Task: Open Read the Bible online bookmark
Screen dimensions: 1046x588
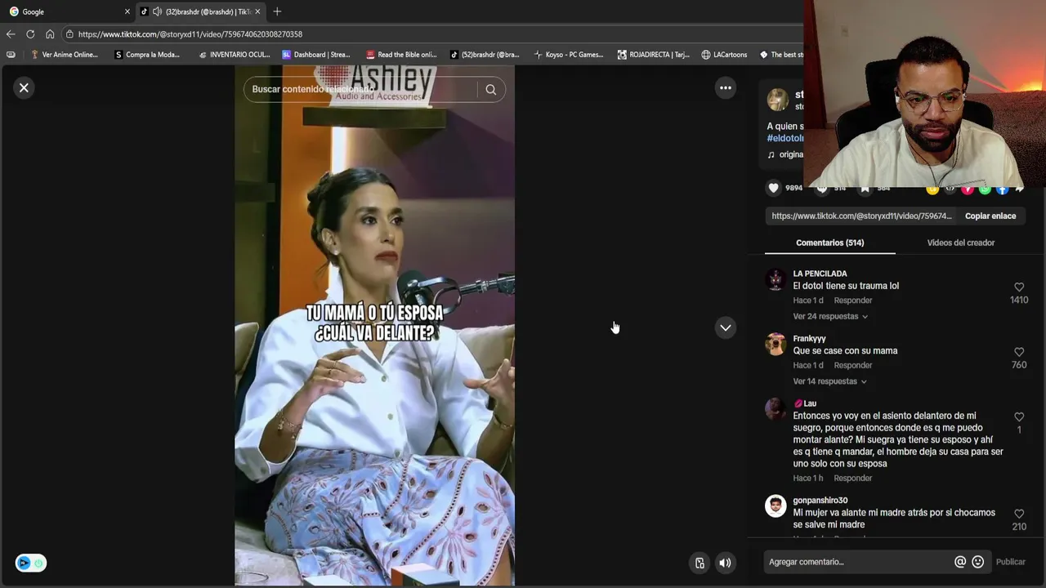Action: 401,55
